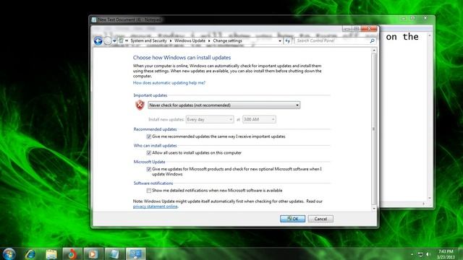Enable 'Show me detailed notifications' checkbox
Screen dimensions: 463x260
(149, 191)
